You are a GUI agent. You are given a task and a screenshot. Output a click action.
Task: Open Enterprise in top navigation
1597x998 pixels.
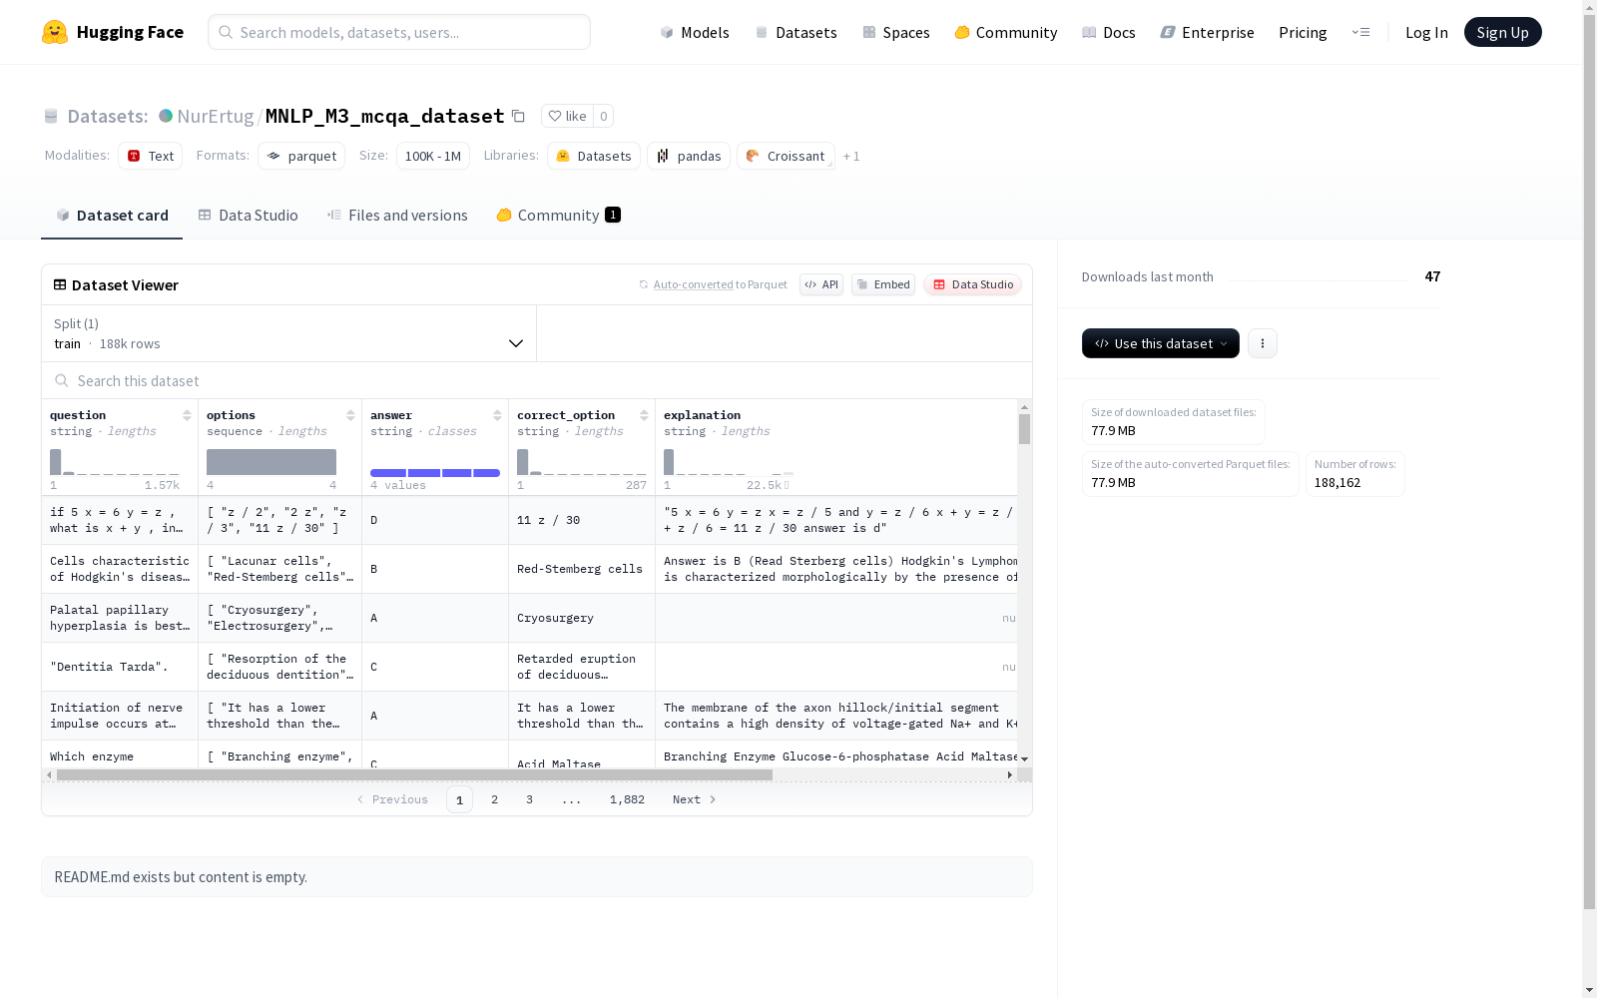[x=1208, y=32]
